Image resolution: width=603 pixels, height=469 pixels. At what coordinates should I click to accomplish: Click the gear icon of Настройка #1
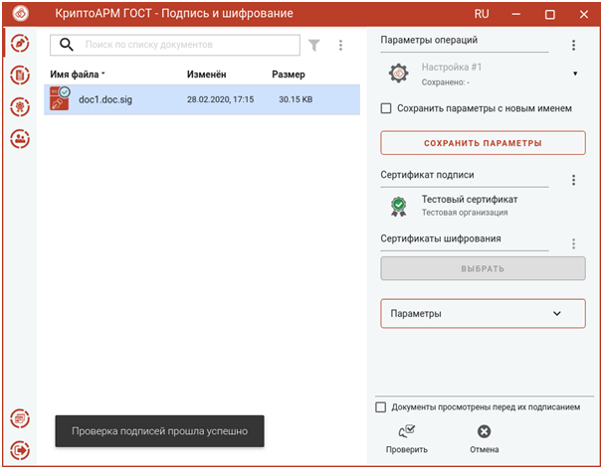pos(398,73)
